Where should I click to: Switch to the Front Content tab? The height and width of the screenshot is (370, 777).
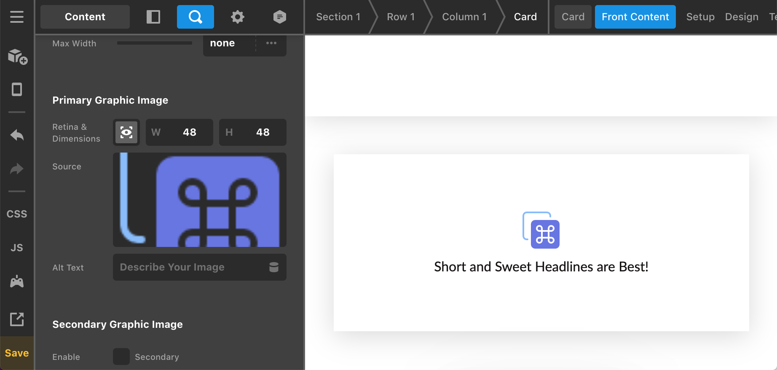click(x=635, y=17)
